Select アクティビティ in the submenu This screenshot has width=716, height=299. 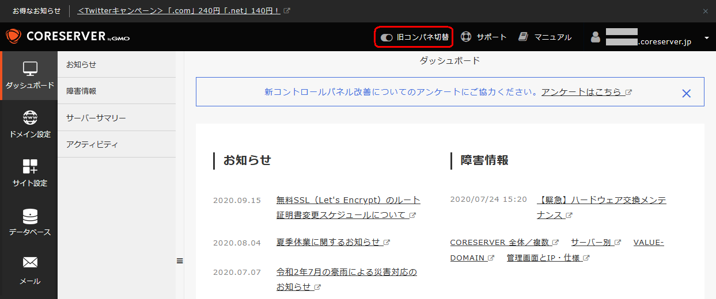point(116,144)
